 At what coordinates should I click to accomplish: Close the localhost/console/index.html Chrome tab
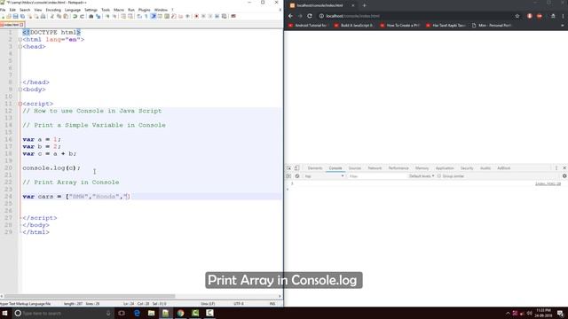coord(353,5)
